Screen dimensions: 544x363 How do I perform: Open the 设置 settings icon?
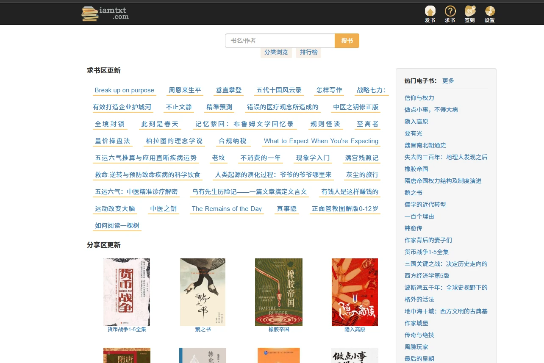click(490, 11)
